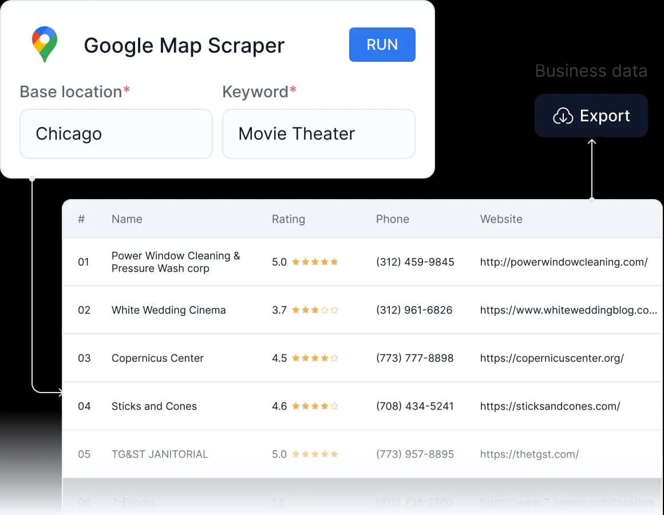
Task: Click the star rating for TG&ST JANITORIAL
Action: click(315, 454)
